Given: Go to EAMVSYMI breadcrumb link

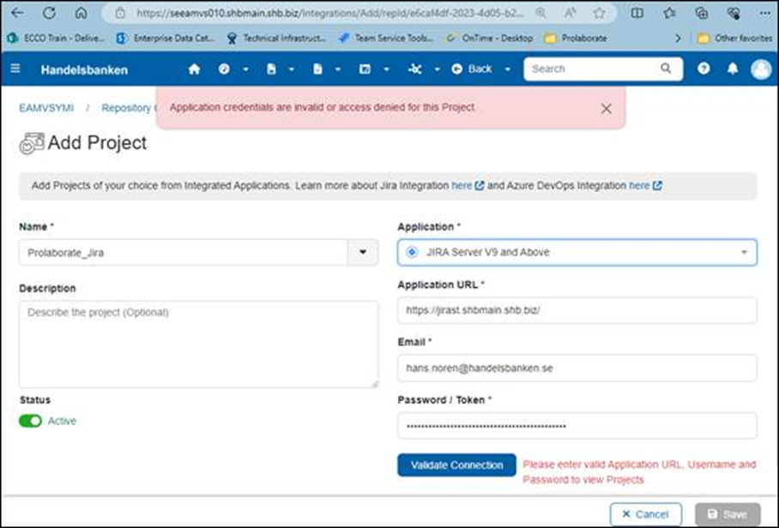Looking at the screenshot, I should click(46, 108).
